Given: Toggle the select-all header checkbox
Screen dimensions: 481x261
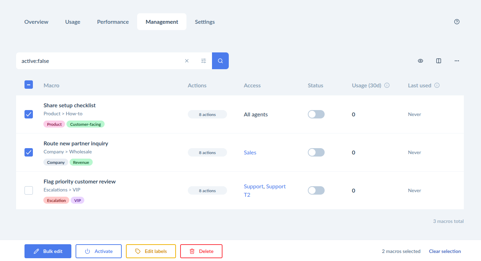Looking at the screenshot, I should tap(29, 85).
